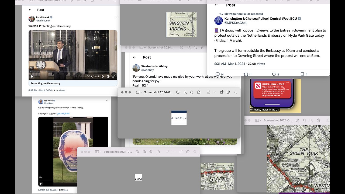Share from the Westminster Abbey Preview window
The image size is (345, 194).
pyautogui.click(x=202, y=47)
